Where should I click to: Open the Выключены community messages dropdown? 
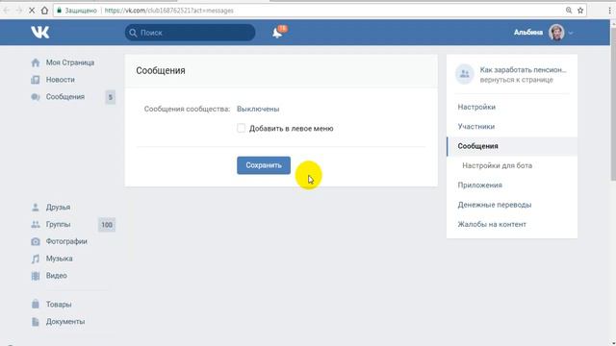[x=258, y=109]
